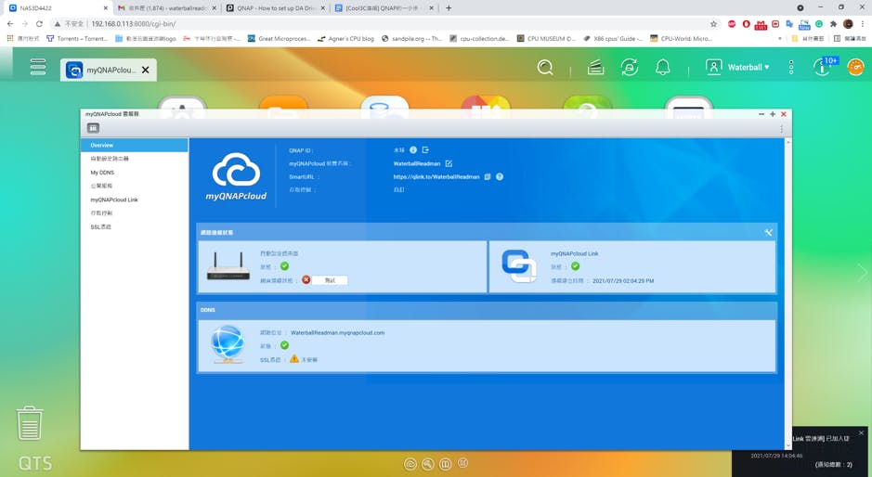Click the QTS desktop search magnifier icon

(x=545, y=67)
